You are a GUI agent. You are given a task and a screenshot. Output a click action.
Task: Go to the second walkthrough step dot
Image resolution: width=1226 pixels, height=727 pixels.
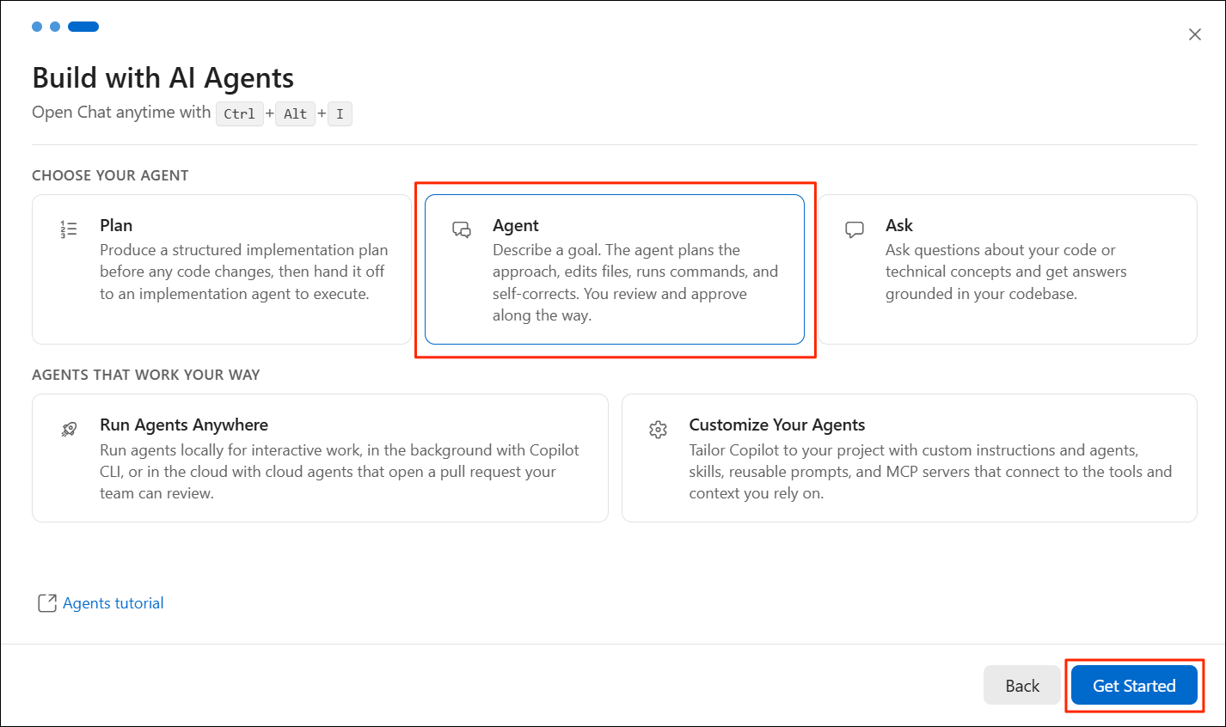tap(55, 27)
